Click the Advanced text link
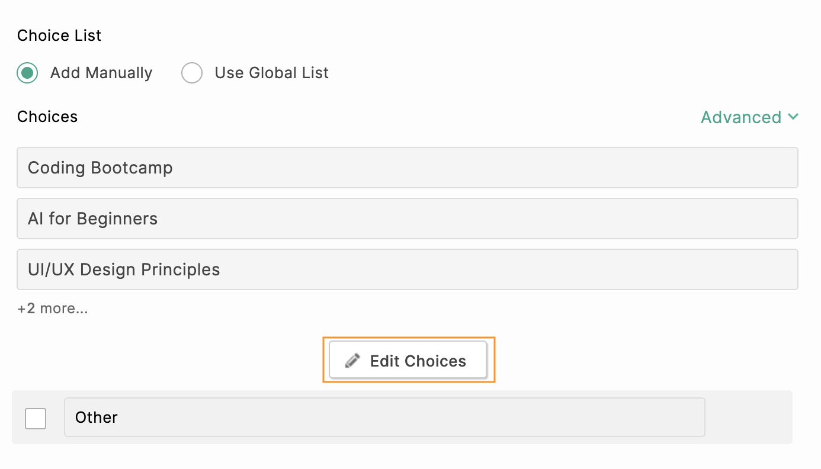This screenshot has height=469, width=821. (x=740, y=117)
